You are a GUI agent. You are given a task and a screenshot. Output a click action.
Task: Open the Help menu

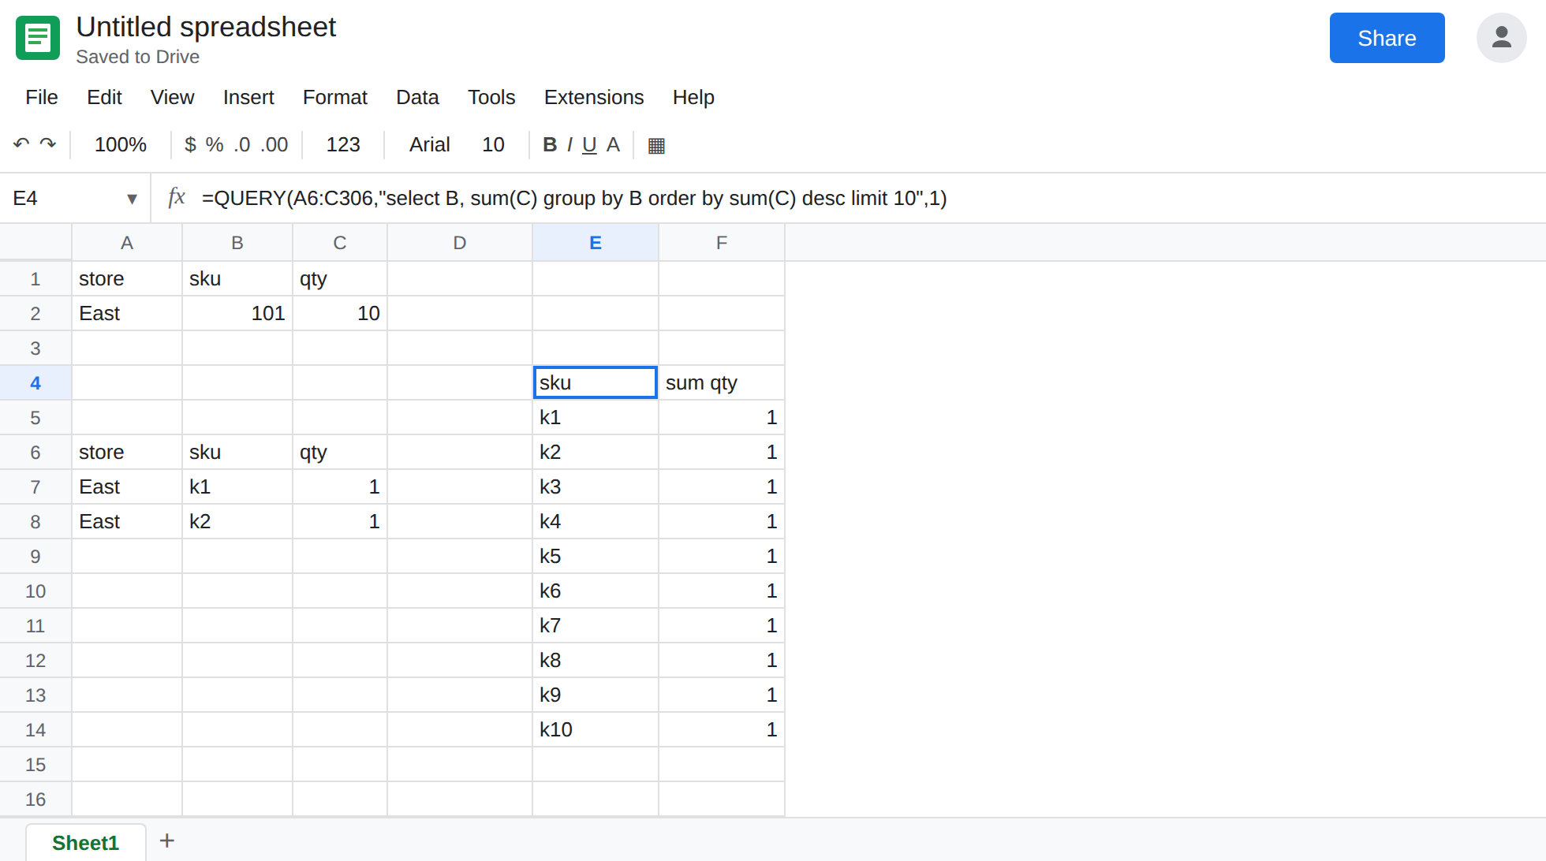click(x=693, y=97)
